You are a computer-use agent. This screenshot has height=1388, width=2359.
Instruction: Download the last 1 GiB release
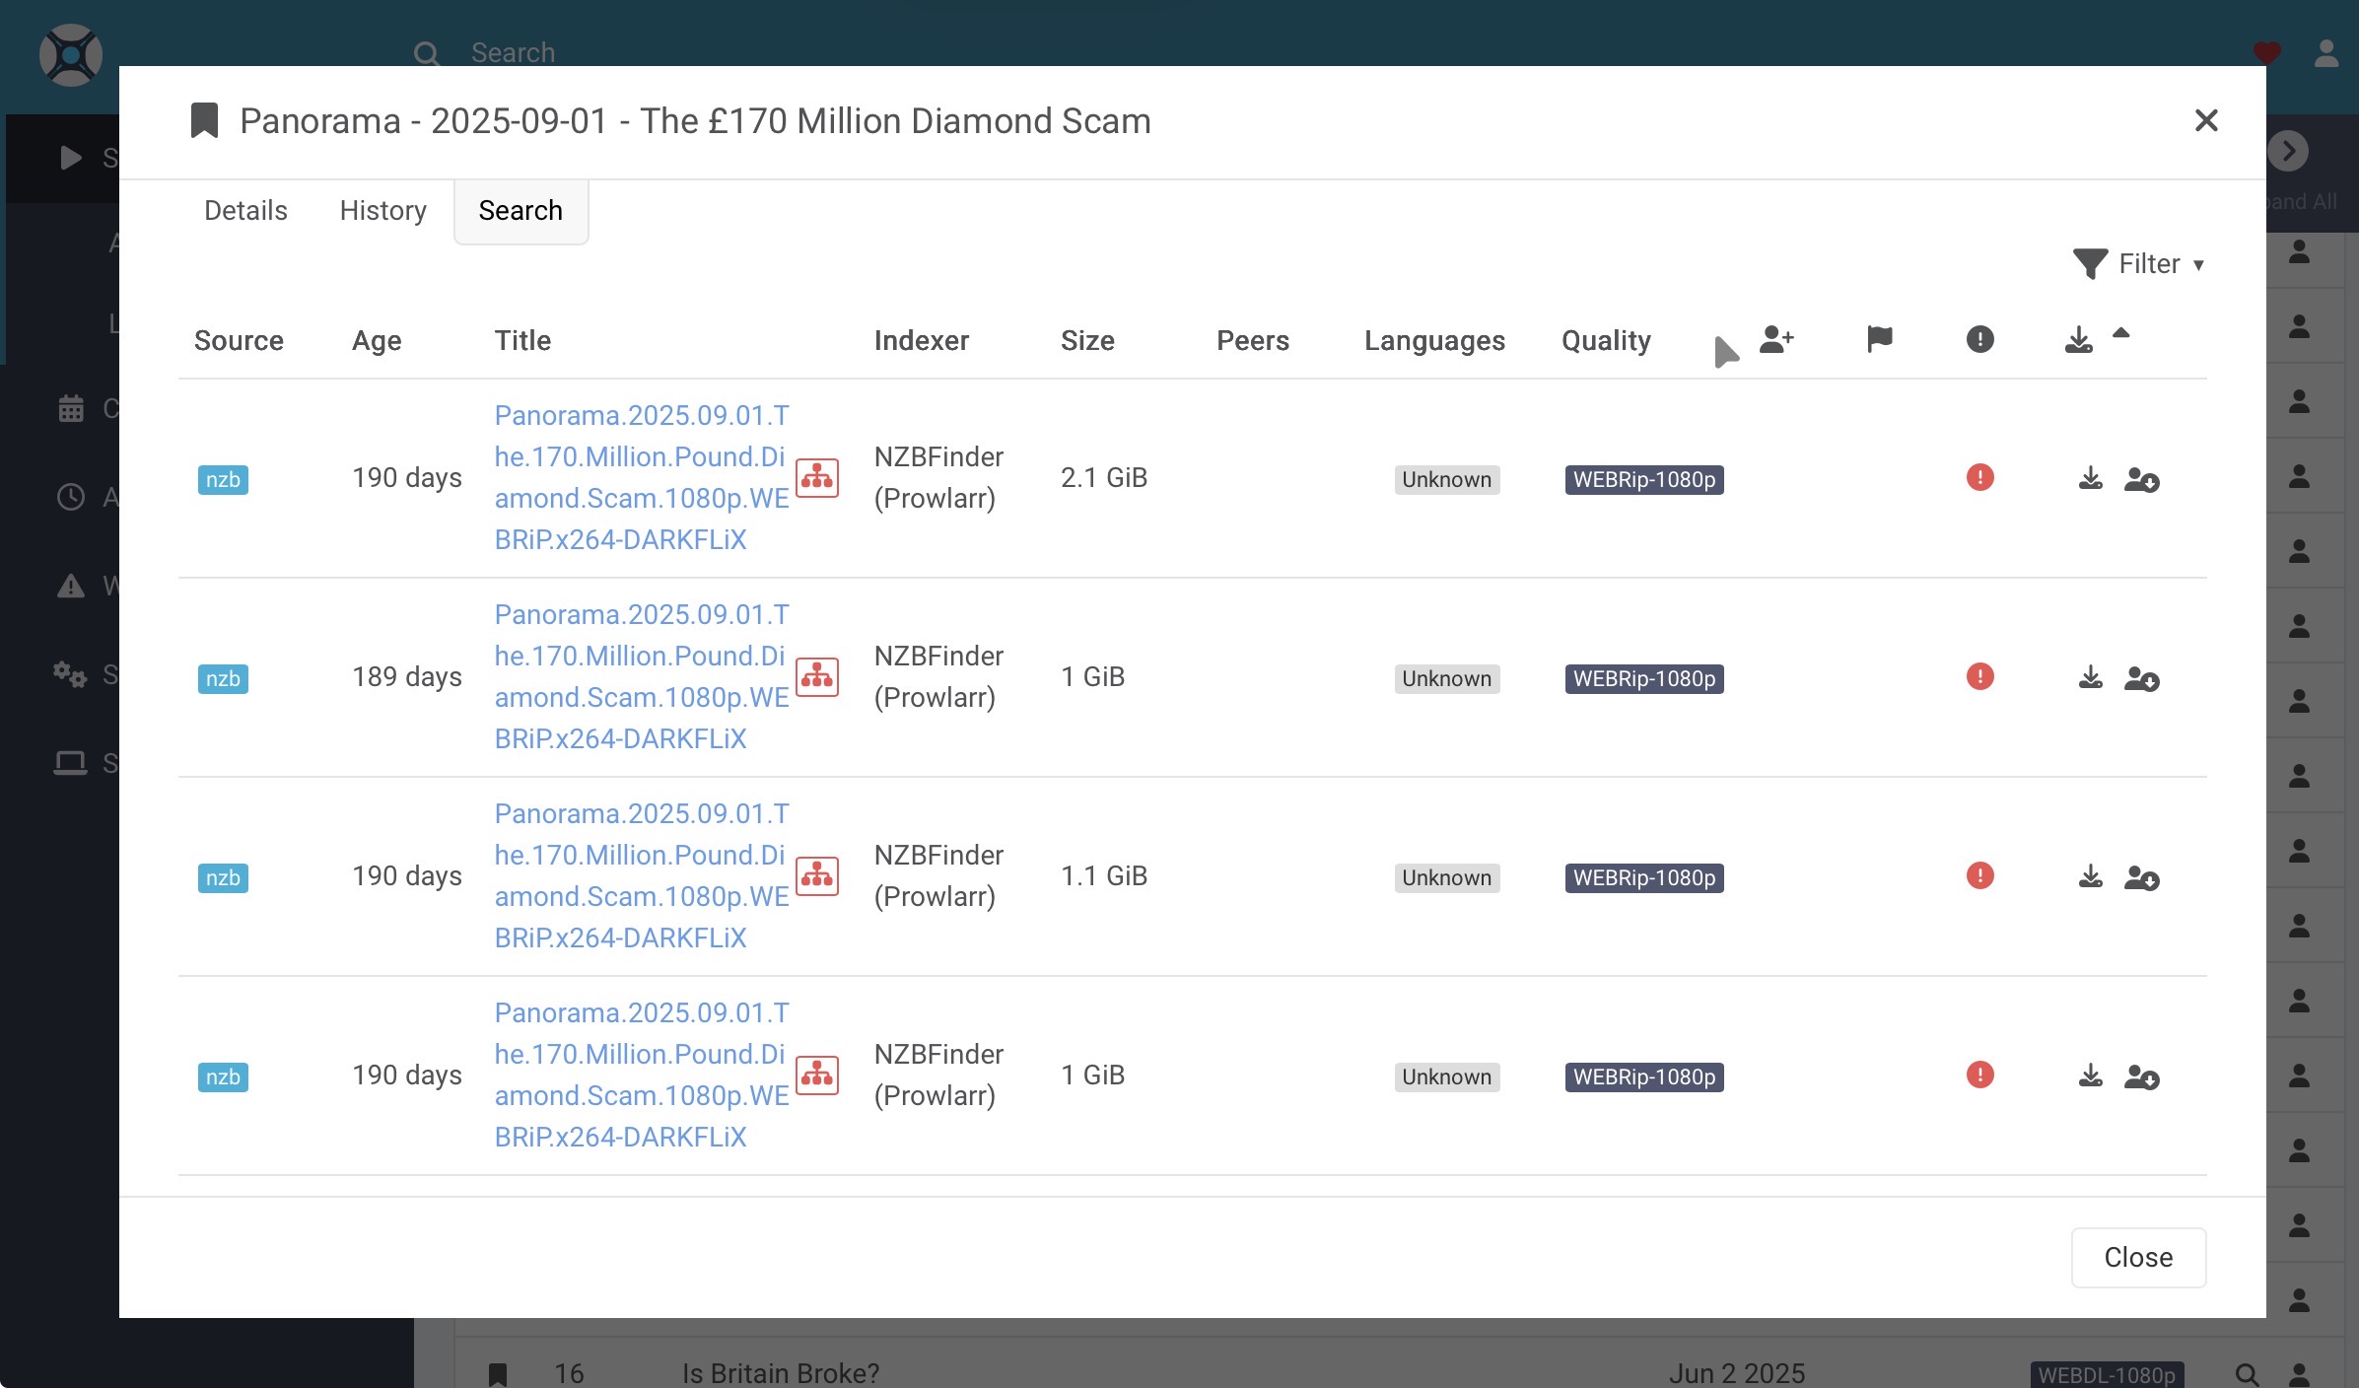pyautogui.click(x=2090, y=1076)
